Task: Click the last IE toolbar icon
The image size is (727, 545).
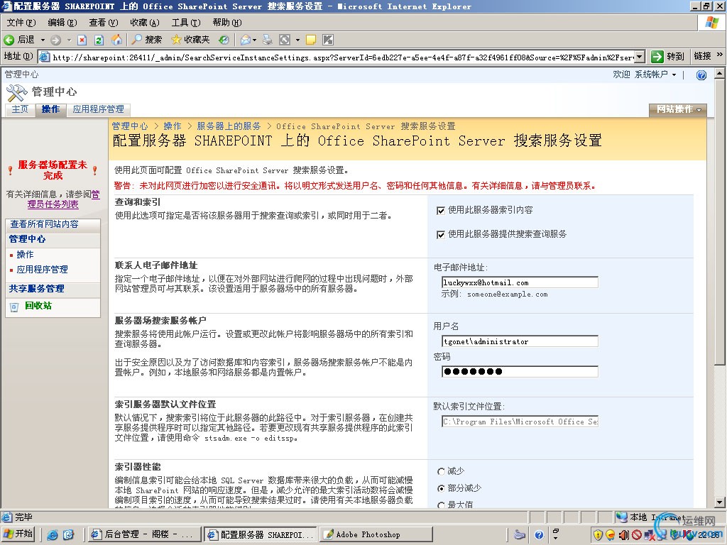Action: 328,40
